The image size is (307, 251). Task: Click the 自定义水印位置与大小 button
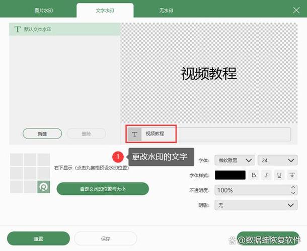pyautogui.click(x=103, y=189)
